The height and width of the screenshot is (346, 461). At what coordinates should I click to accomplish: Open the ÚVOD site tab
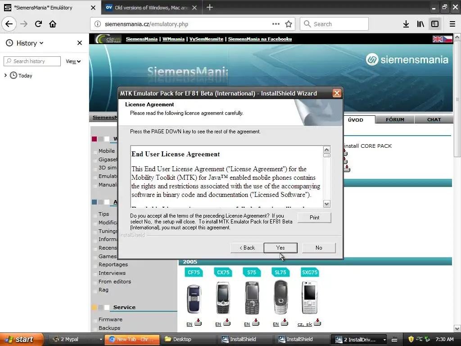coord(356,120)
